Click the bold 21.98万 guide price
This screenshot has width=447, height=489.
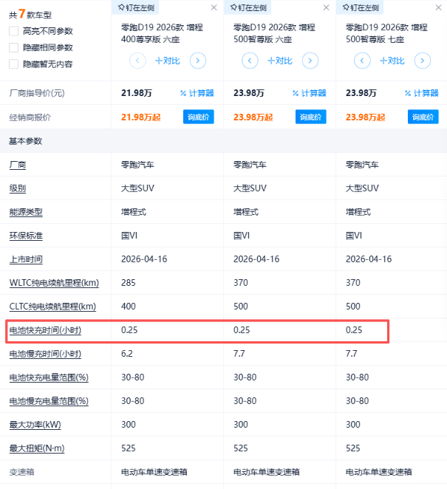coord(136,93)
